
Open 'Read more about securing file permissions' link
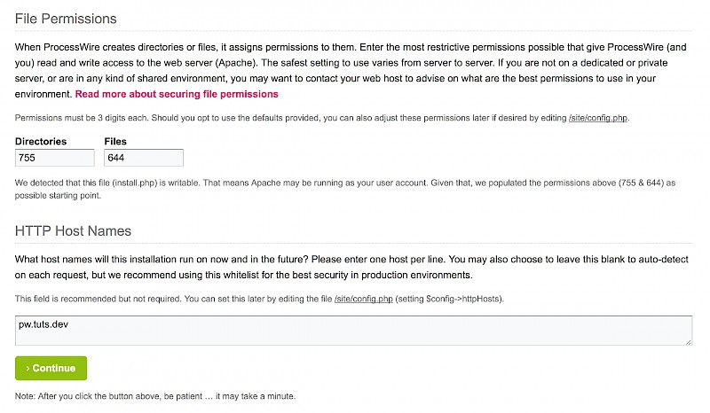[177, 94]
